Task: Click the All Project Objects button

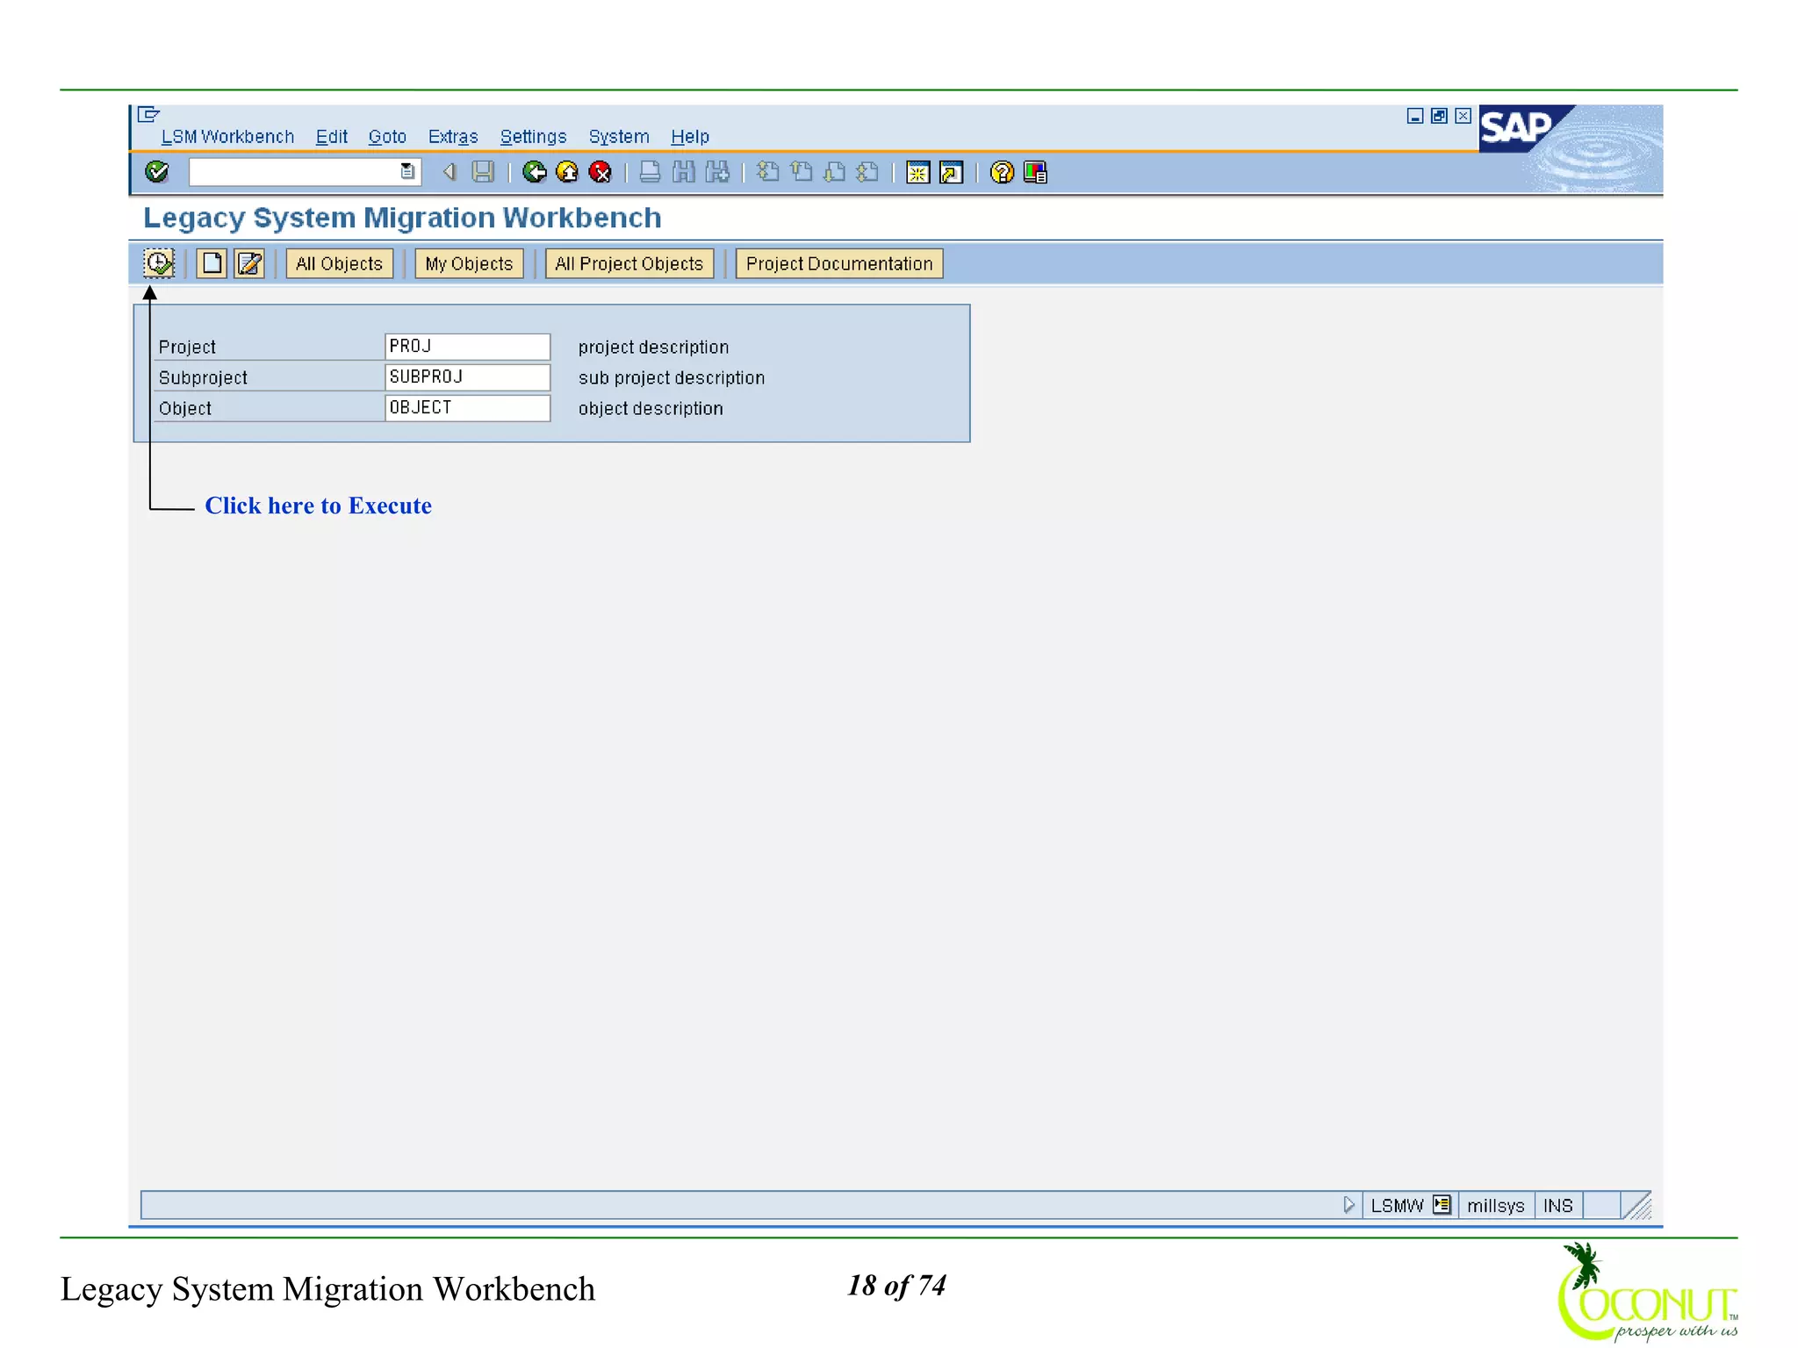Action: click(x=629, y=263)
